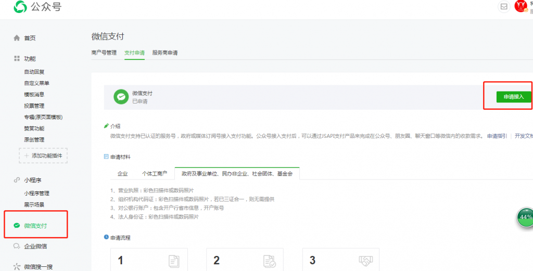The height and width of the screenshot is (271, 533).
Task: Click the 功能 grid icon
Action: [x=17, y=58]
